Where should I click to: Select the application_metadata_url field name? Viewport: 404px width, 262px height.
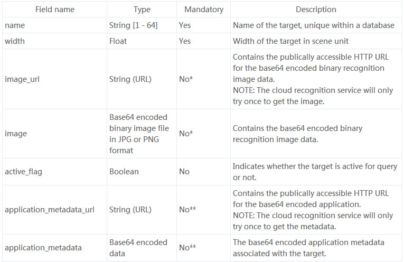coord(50,210)
